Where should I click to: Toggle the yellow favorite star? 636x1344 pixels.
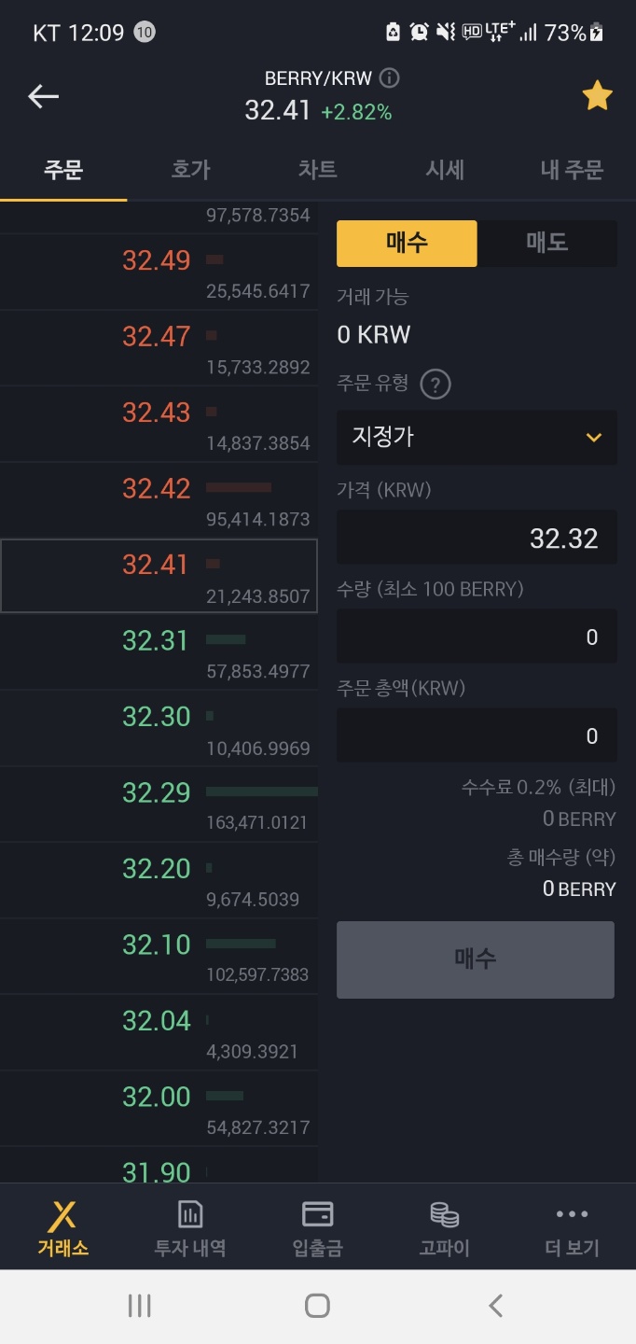pos(597,95)
